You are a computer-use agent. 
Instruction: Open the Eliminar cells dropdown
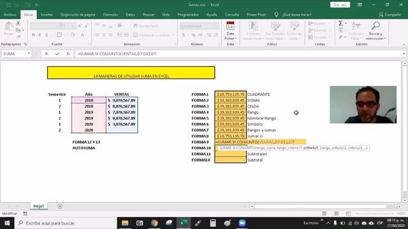(330, 31)
